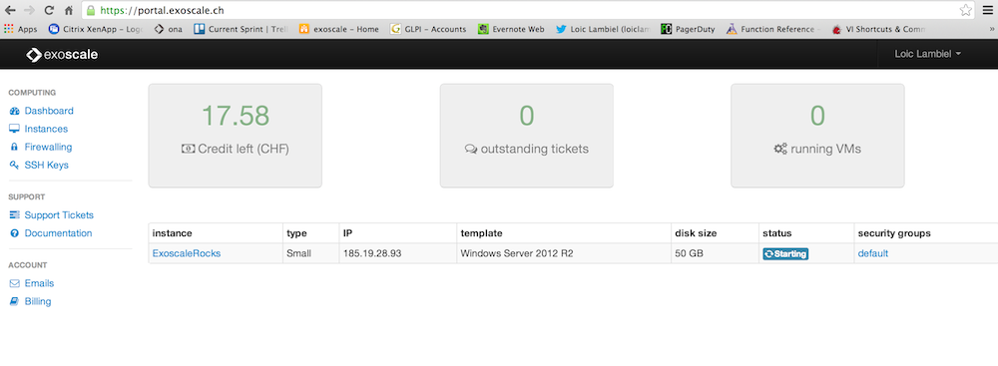Image resolution: width=998 pixels, height=366 pixels.
Task: Expand the hidden bookmarks overflow chevron
Action: [991, 29]
